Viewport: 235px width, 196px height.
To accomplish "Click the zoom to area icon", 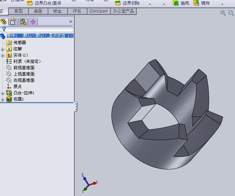I will (231, 13).
